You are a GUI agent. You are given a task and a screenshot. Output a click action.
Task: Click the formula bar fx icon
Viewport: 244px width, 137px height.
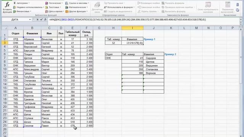pyautogui.click(x=45, y=19)
